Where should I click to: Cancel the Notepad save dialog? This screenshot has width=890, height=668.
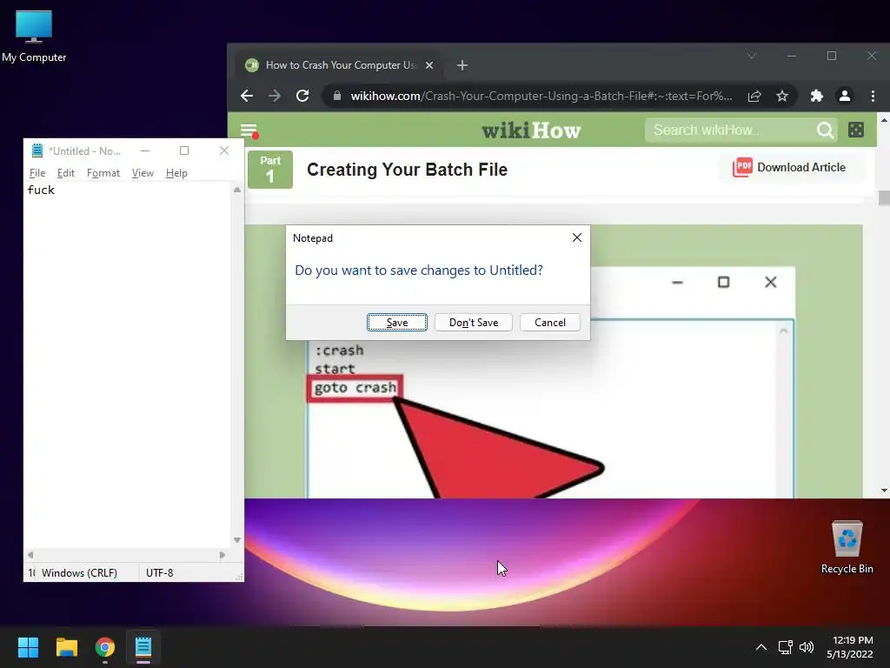click(550, 323)
